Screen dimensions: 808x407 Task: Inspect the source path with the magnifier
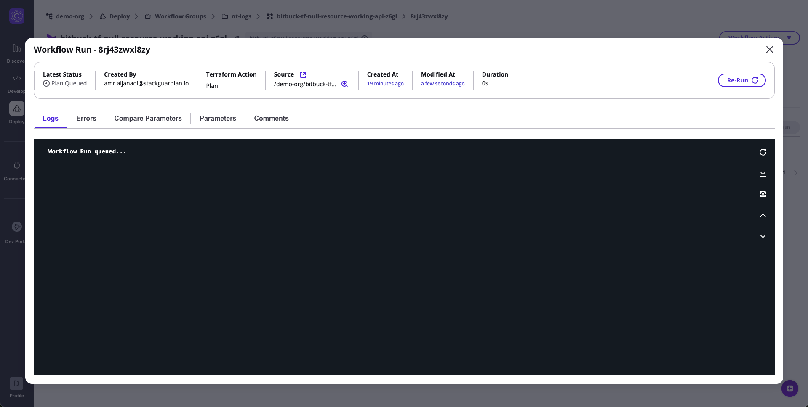point(344,84)
